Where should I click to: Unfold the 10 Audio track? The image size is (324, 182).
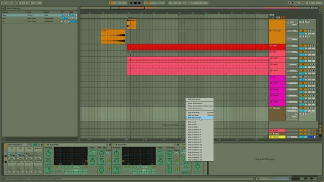point(271,108)
